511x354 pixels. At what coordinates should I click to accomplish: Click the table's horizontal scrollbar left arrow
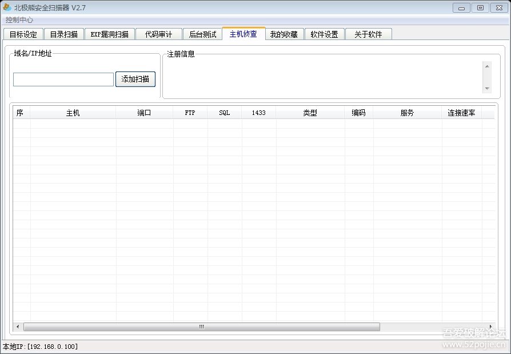[18, 327]
